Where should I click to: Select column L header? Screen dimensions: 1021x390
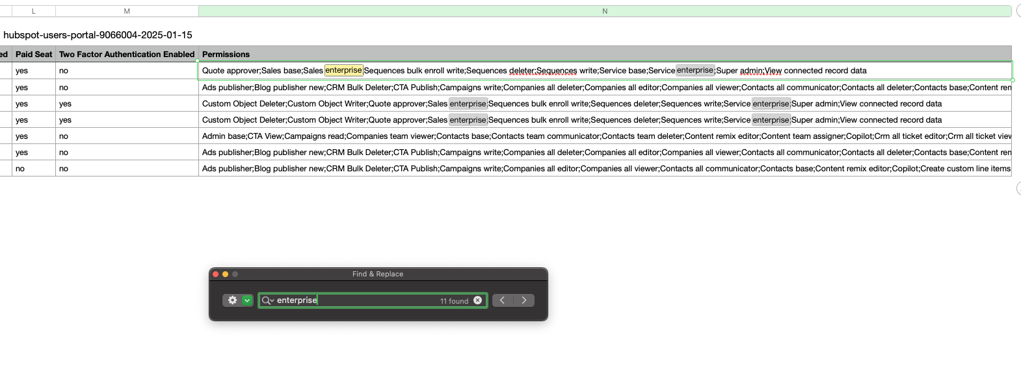pyautogui.click(x=34, y=11)
